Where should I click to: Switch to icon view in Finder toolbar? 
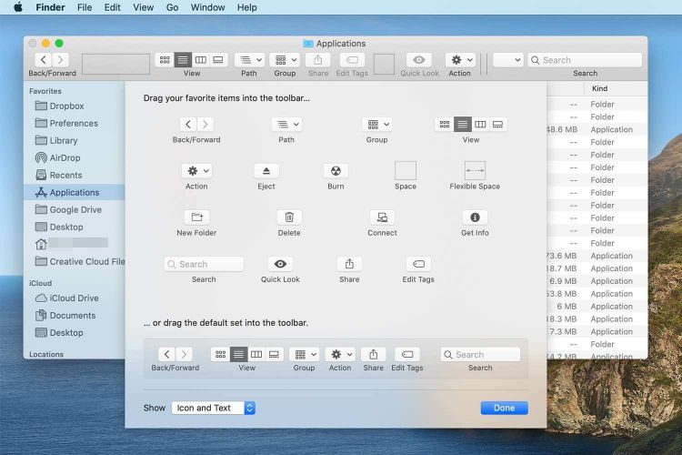[x=165, y=60]
